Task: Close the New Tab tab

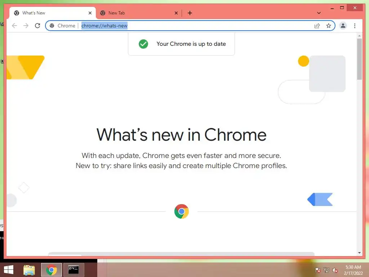Action: 176,13
